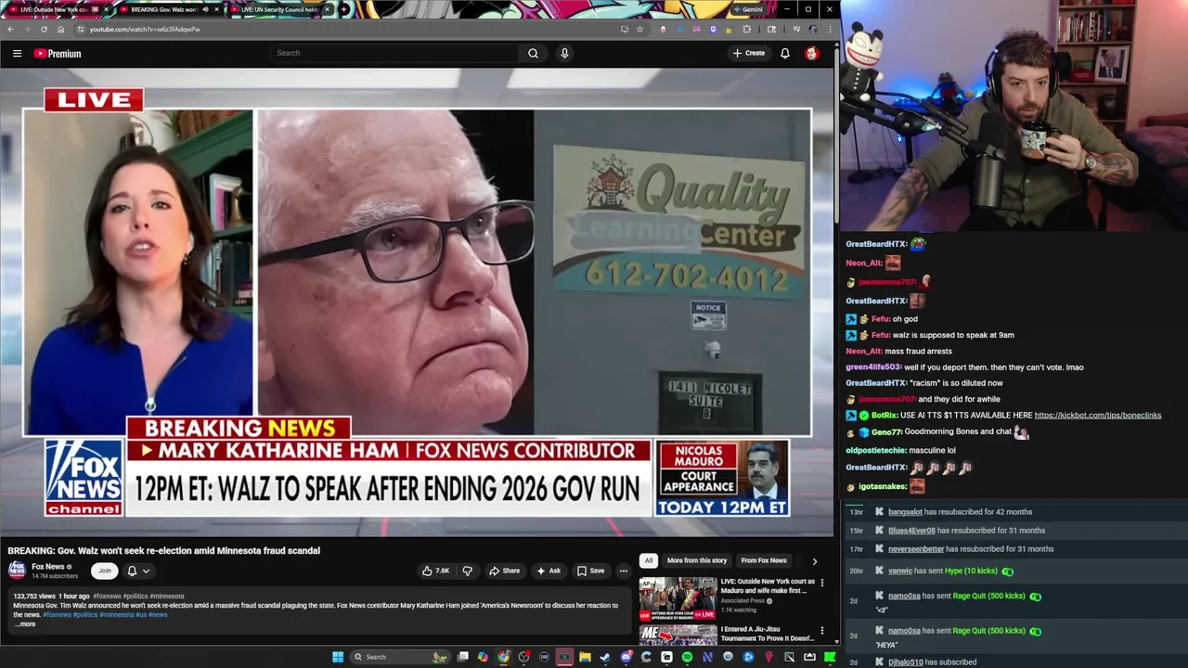Open more actions ellipsis under video
1188x668 pixels.
(x=624, y=571)
